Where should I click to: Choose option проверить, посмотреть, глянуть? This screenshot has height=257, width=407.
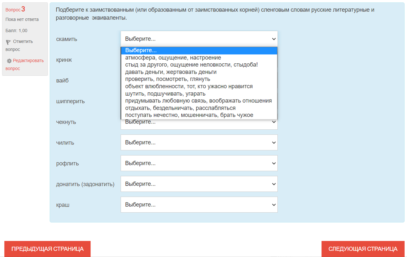pos(199,79)
